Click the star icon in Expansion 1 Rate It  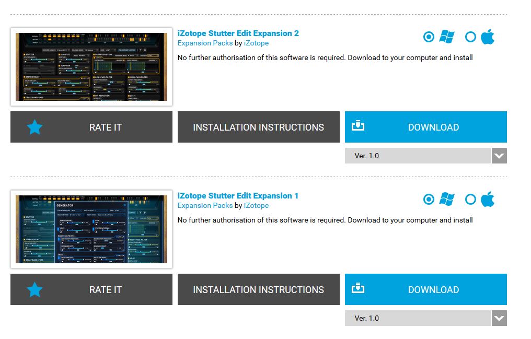coord(34,289)
